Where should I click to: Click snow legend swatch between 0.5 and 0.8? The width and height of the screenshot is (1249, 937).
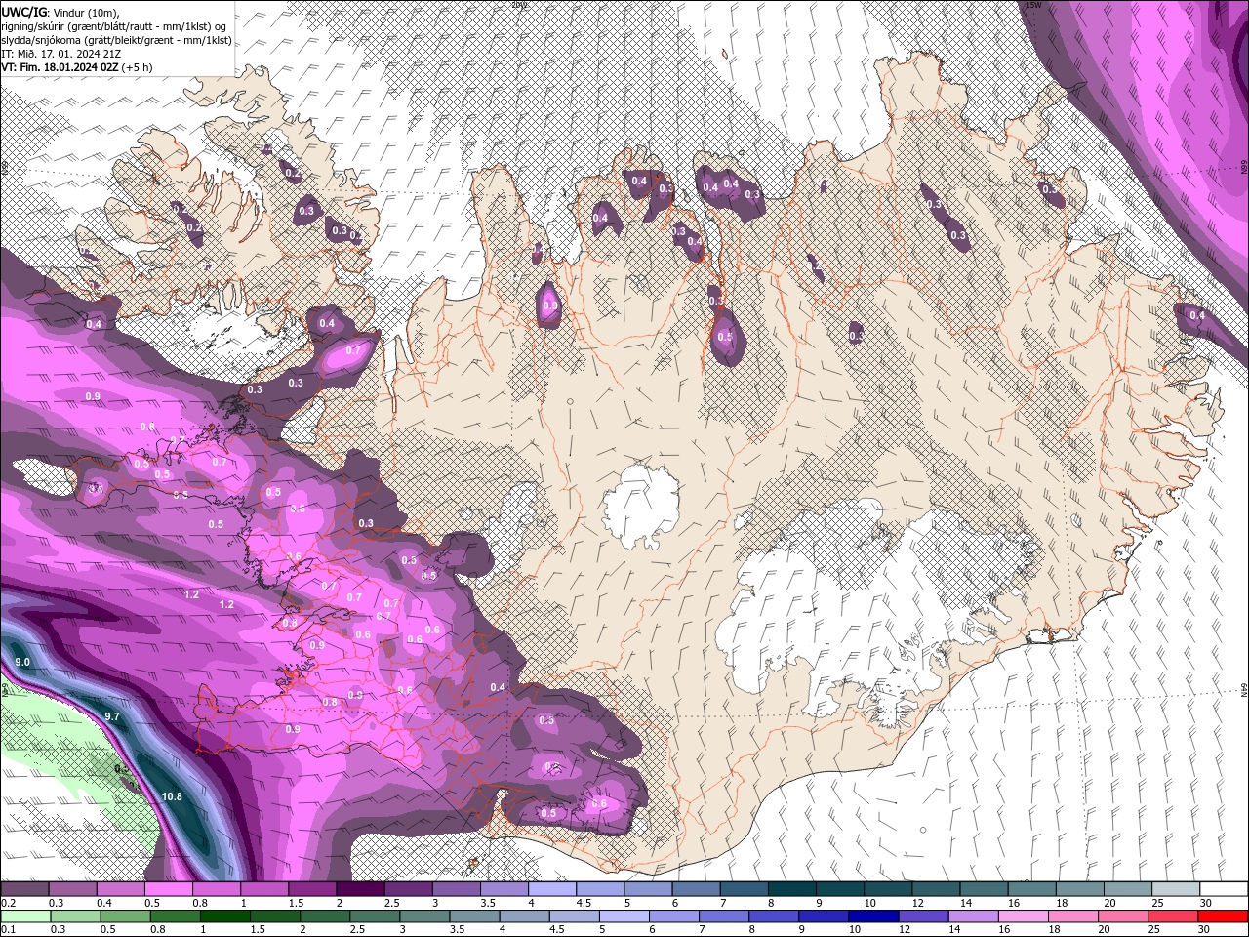tap(168, 889)
